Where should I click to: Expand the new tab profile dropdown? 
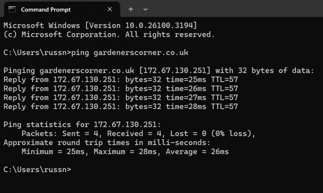click(x=145, y=9)
